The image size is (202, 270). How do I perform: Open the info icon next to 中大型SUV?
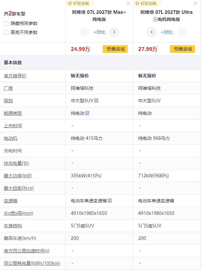click(96, 100)
